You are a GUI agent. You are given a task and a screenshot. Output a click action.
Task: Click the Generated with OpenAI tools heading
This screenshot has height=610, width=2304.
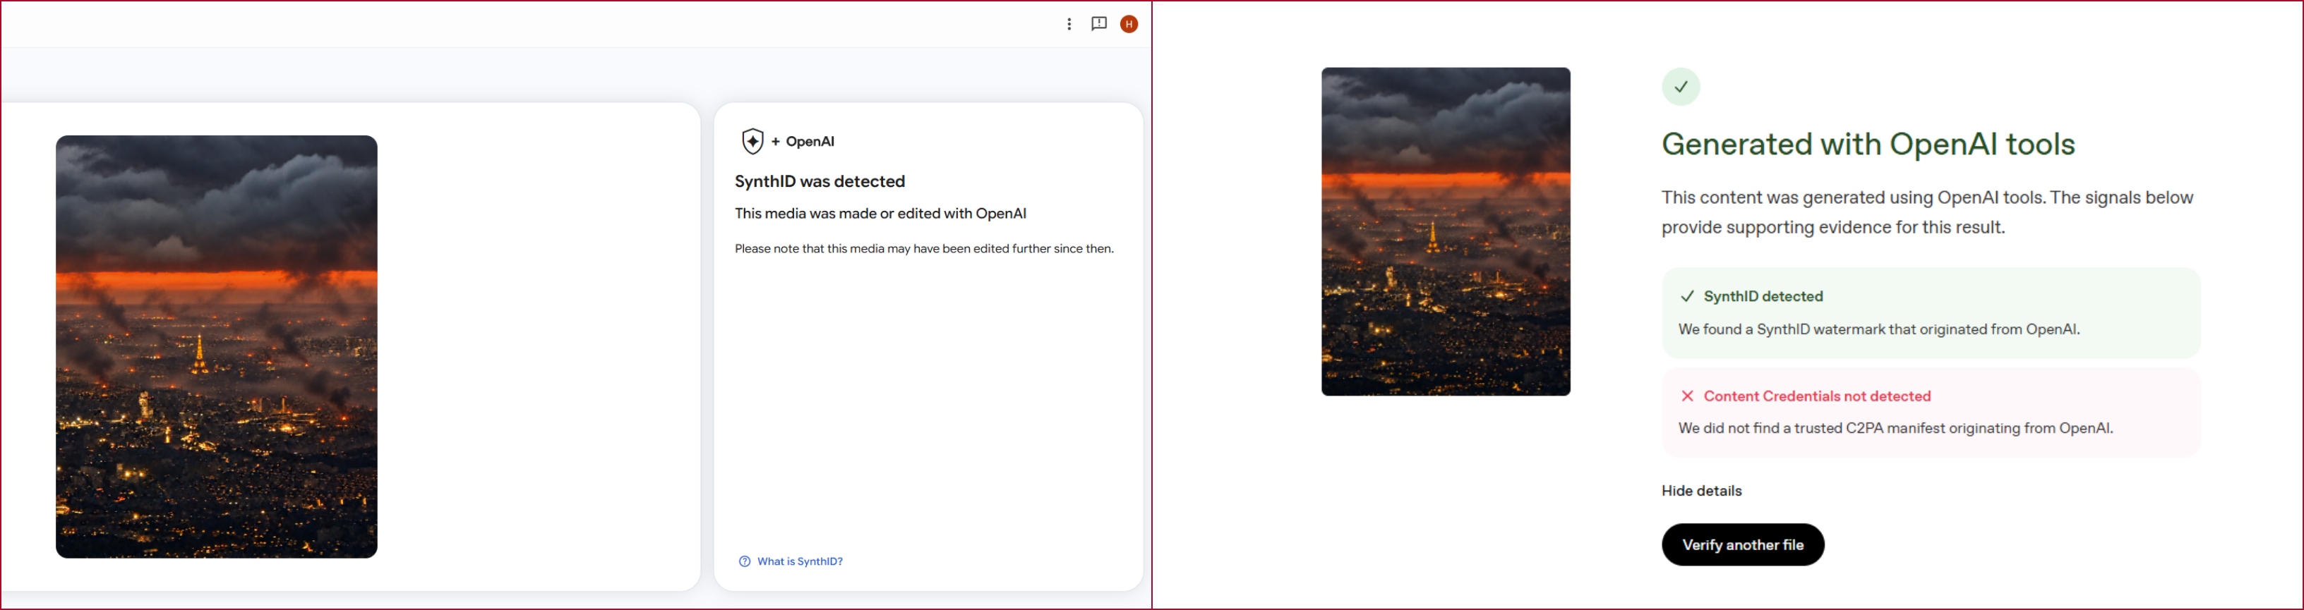1868,144
